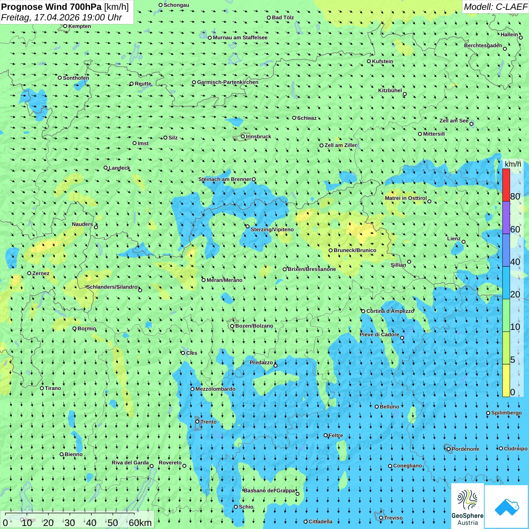The image size is (529, 529).
Task: Click the Zell am See marker
Action: coord(471,124)
